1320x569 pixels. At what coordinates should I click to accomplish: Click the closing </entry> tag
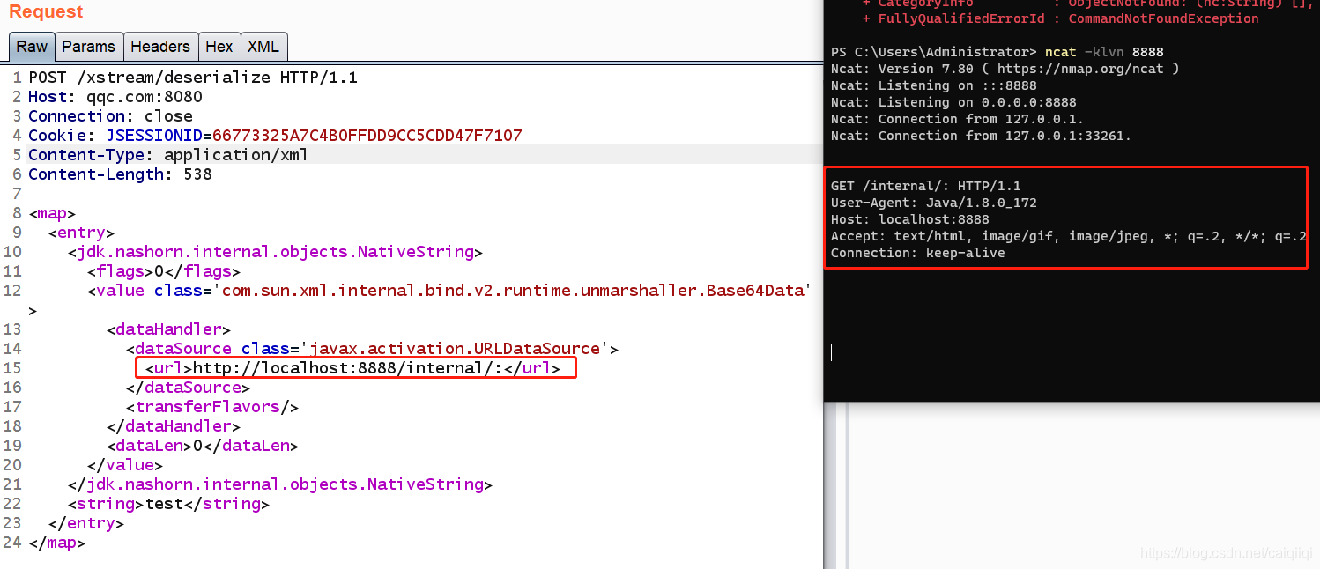point(85,523)
